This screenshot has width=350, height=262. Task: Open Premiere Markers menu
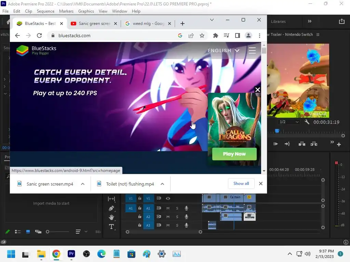[66, 11]
